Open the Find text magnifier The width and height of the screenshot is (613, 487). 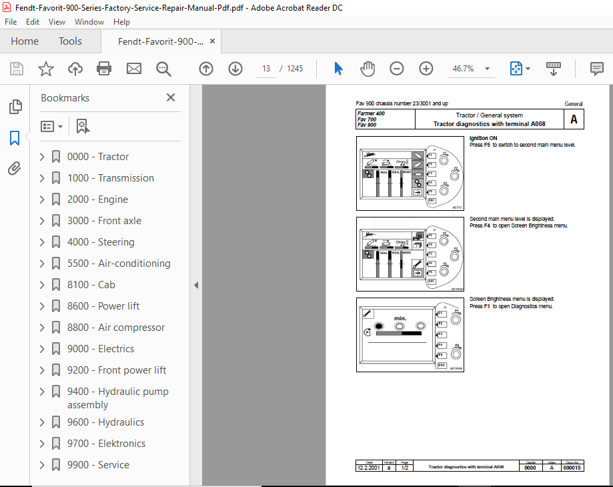click(x=163, y=69)
